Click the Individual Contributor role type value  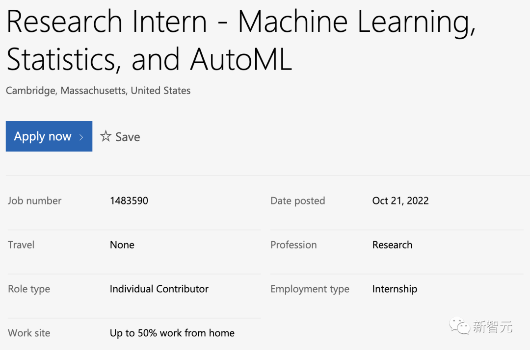tap(159, 289)
